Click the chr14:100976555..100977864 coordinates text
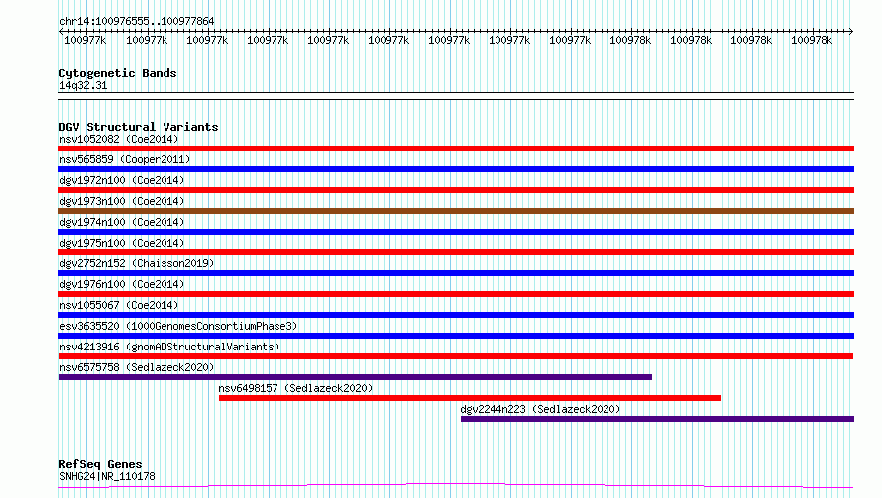The image size is (882, 498). [137, 22]
